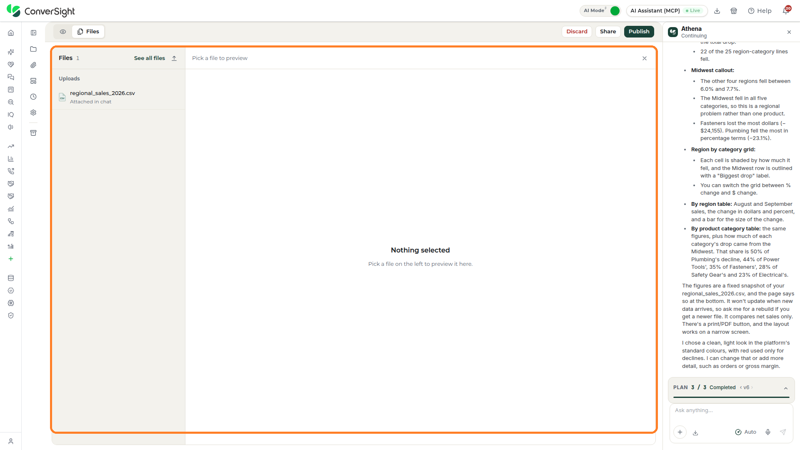Open the Home icon in left sidebar
The width and height of the screenshot is (800, 450).
click(x=11, y=33)
